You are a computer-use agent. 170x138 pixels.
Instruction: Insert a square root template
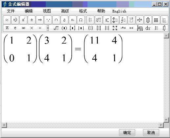click(56, 28)
